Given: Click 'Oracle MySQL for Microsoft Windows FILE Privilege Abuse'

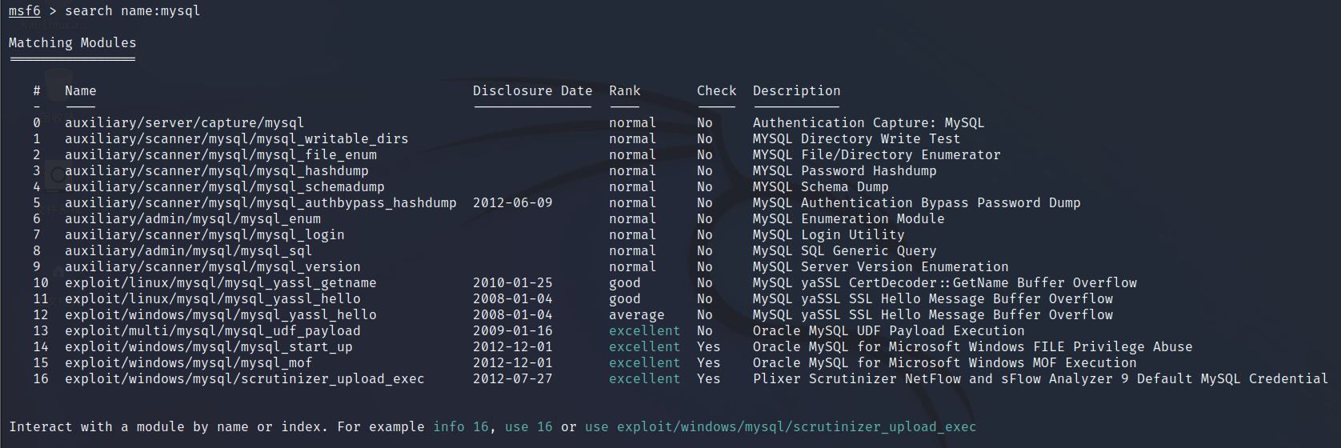Looking at the screenshot, I should (973, 347).
